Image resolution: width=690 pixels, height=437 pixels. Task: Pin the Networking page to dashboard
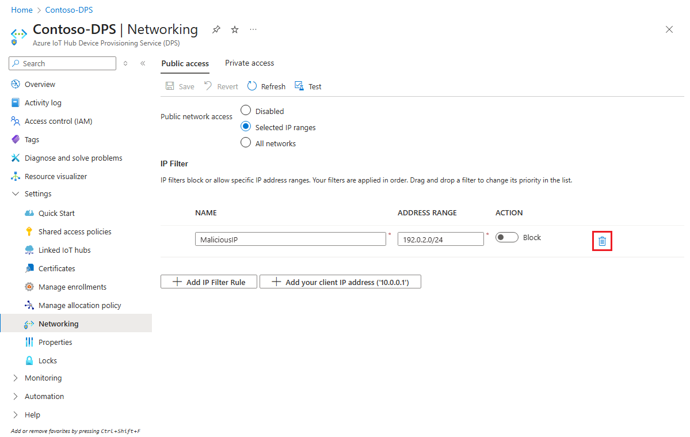point(216,29)
